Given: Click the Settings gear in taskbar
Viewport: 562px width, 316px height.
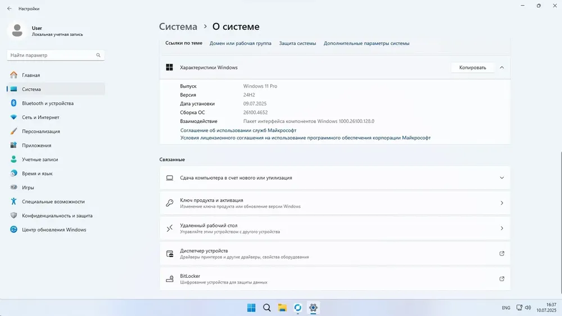Looking at the screenshot, I should (x=313, y=308).
